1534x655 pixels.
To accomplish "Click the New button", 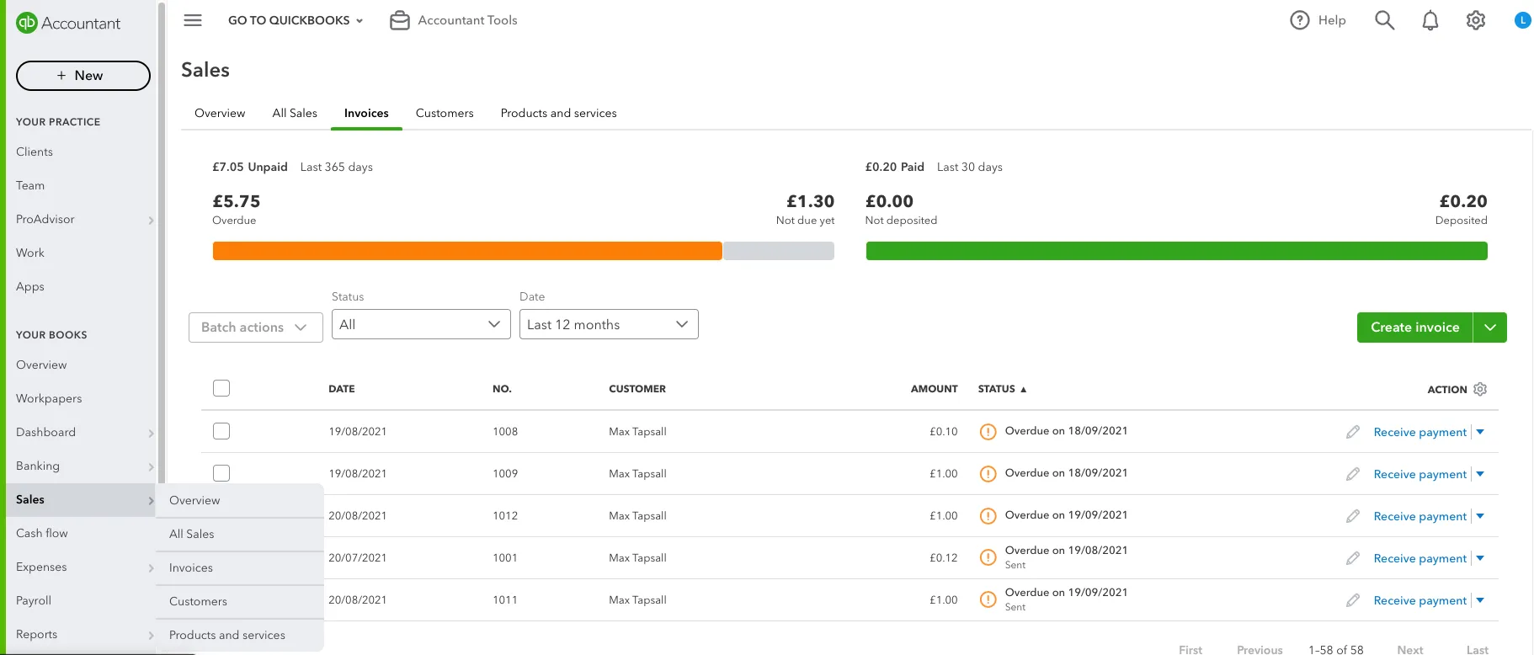I will [83, 76].
